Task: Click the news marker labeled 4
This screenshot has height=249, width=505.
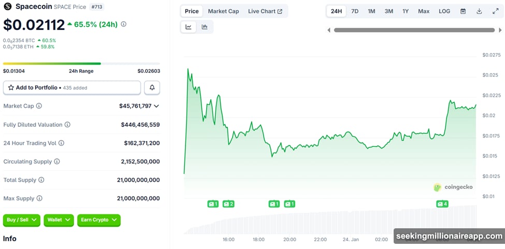Action: coord(442,203)
